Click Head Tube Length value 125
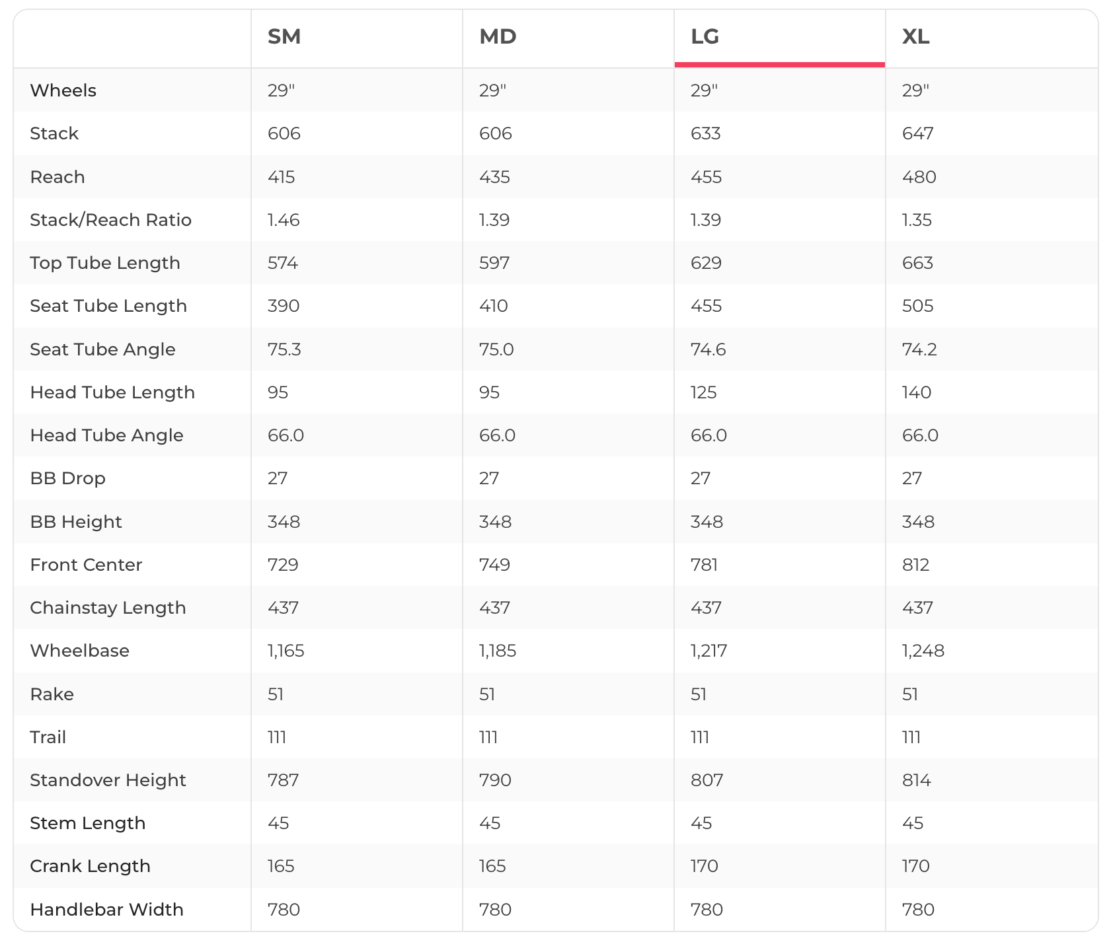This screenshot has height=946, width=1113. click(x=703, y=392)
